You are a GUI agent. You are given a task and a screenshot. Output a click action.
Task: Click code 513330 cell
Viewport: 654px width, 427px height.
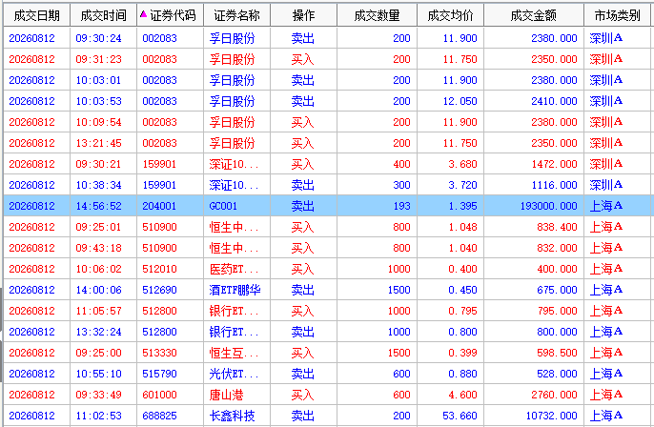coord(159,353)
